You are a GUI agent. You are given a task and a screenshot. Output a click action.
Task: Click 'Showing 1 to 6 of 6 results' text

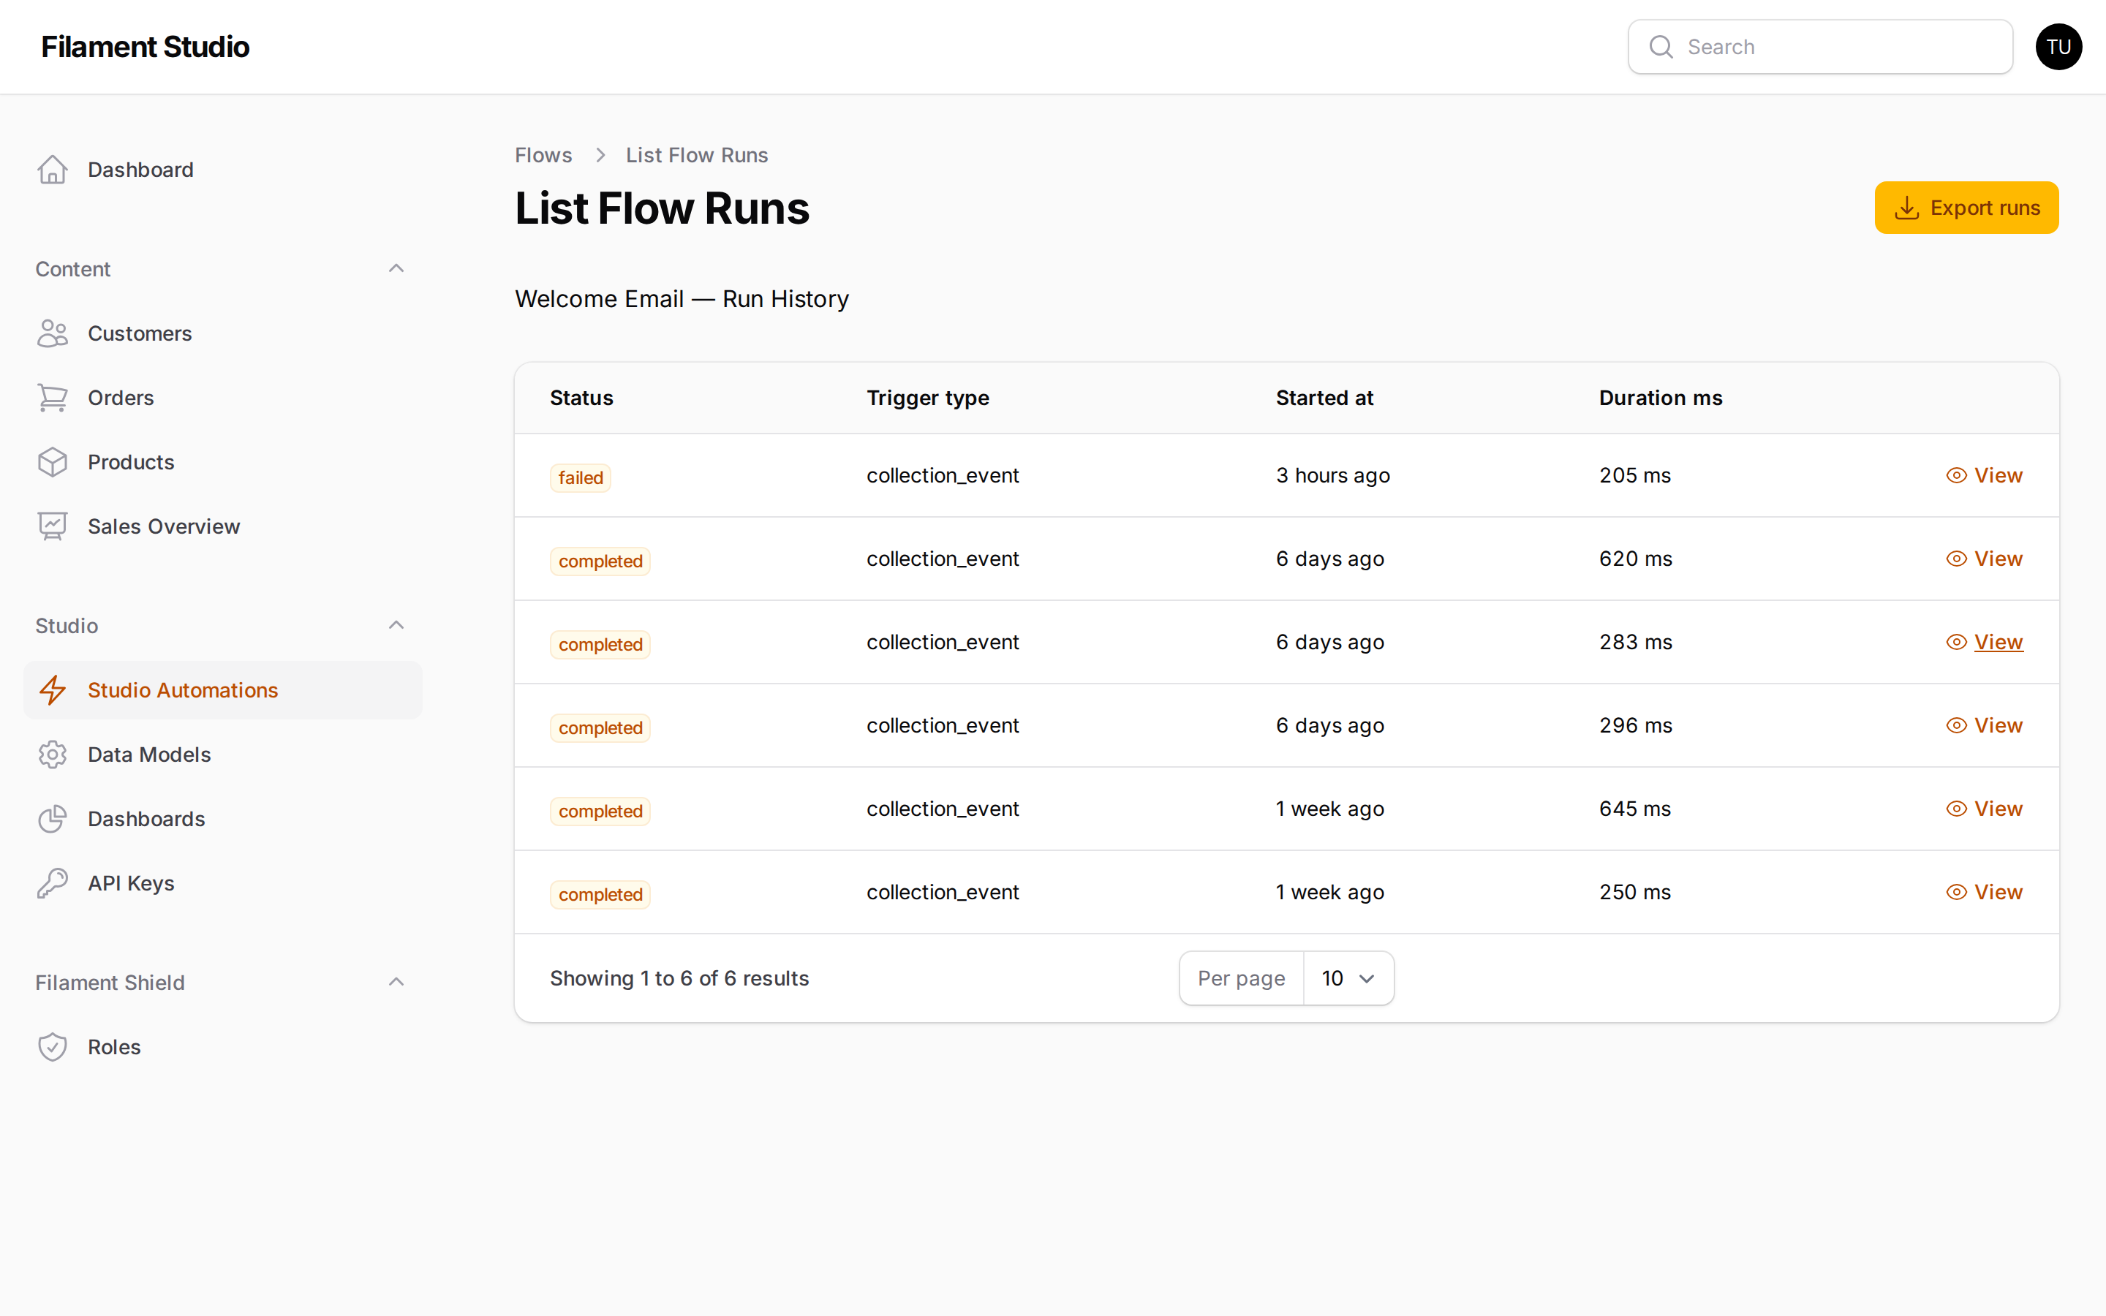(x=679, y=978)
